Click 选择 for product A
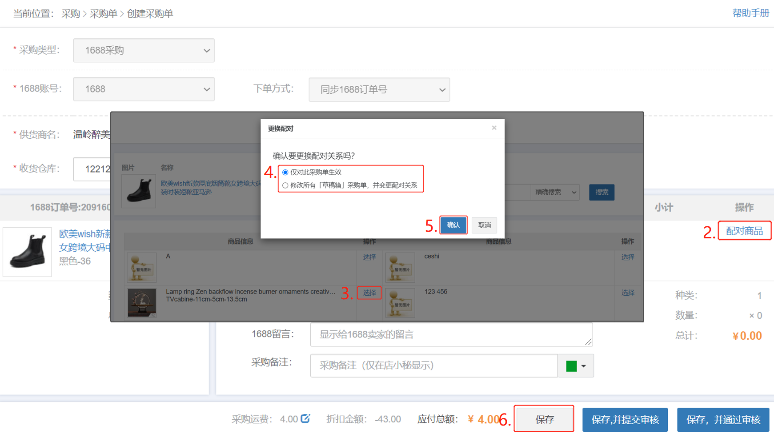 point(369,257)
